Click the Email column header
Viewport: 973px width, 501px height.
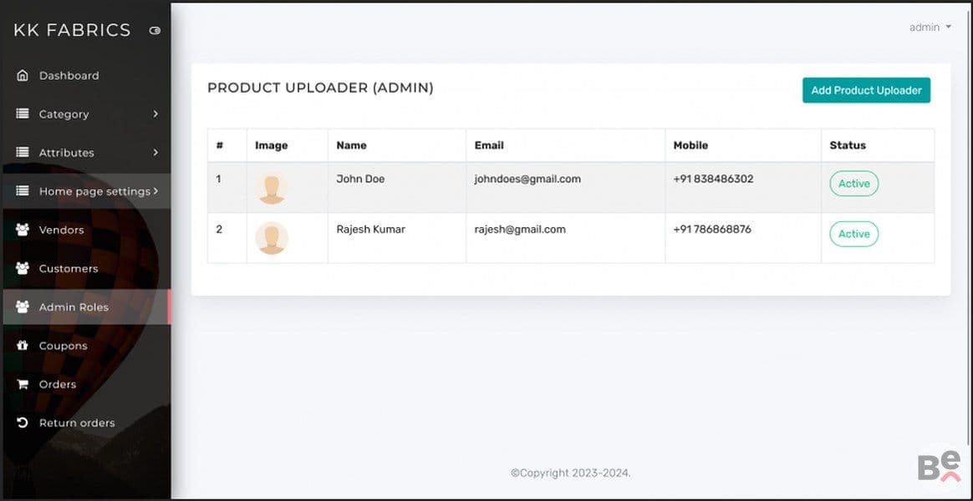click(x=489, y=146)
